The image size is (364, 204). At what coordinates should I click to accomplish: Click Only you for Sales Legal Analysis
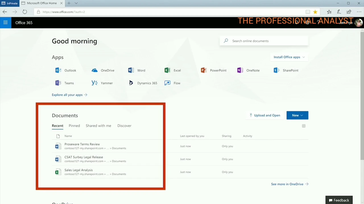(x=227, y=172)
